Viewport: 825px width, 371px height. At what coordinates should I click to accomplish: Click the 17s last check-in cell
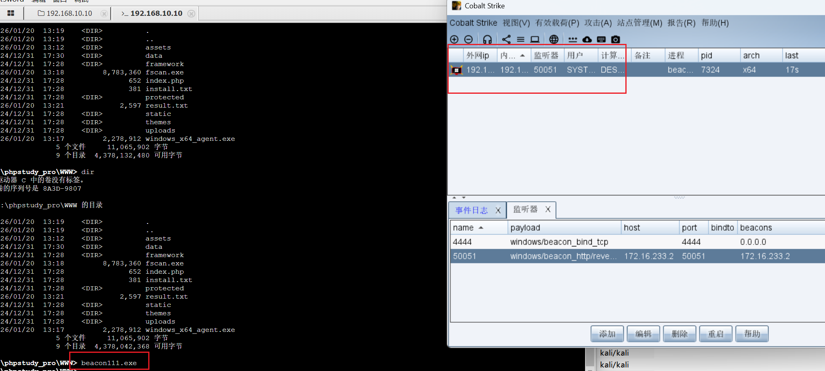click(x=803, y=70)
